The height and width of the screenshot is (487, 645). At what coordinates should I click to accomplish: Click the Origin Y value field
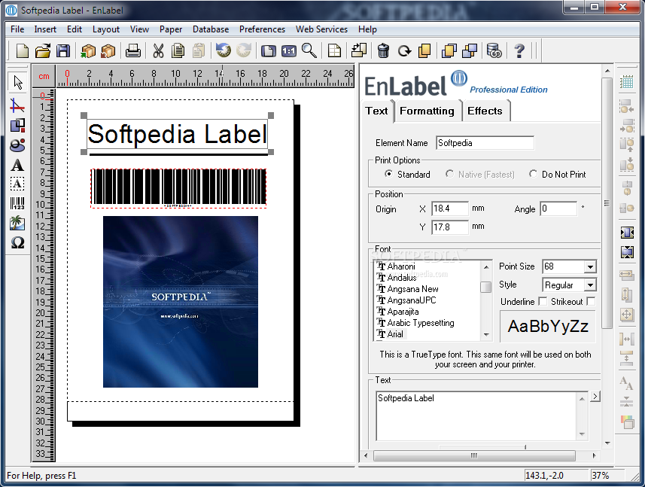pos(450,227)
